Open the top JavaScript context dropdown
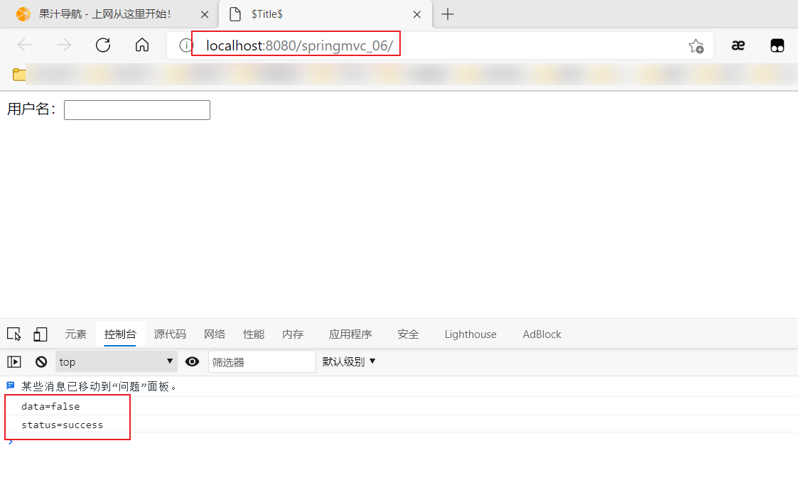Screen dimensions: 798x502 pos(117,362)
